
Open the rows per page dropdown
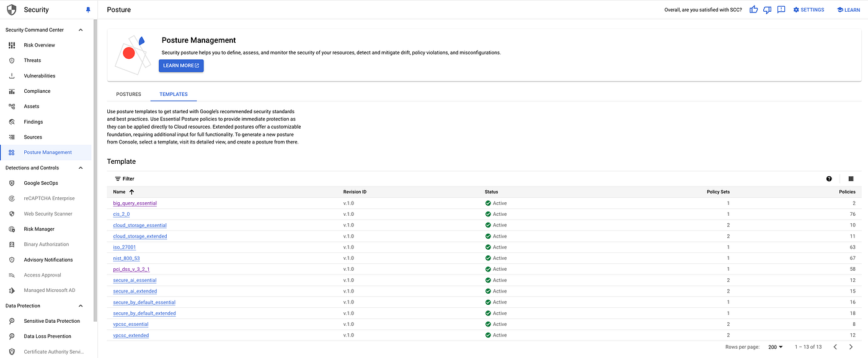pos(776,347)
